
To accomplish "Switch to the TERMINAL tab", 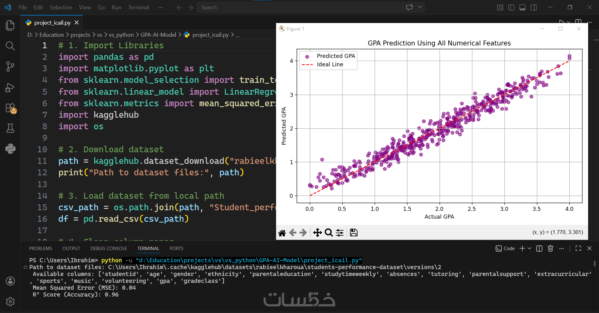I will pyautogui.click(x=149, y=249).
